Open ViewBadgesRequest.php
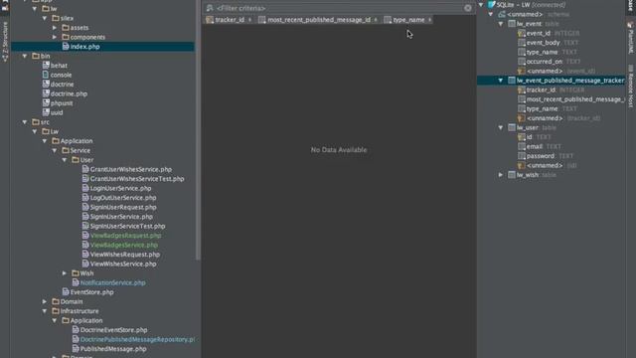The height and width of the screenshot is (358, 636). click(125, 236)
